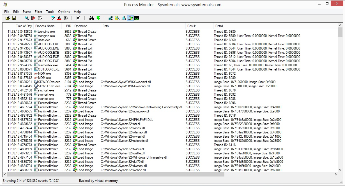The width and height of the screenshot is (345, 186).
Task: Click the OUTLOOK.EXE process icon
Action: click(36, 69)
